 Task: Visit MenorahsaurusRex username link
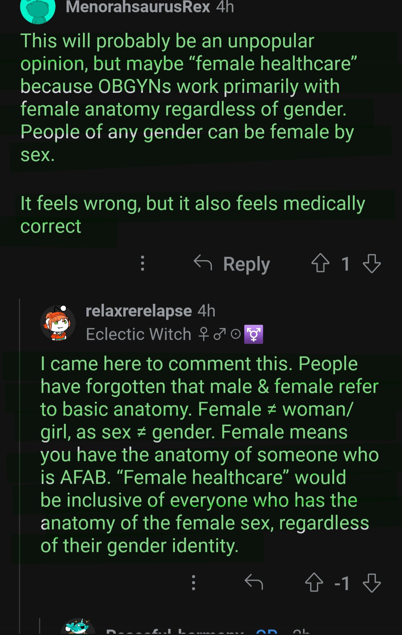[x=138, y=7]
